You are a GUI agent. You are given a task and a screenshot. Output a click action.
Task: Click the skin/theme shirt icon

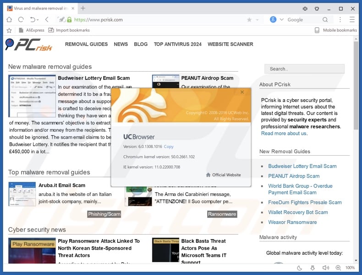[x=317, y=9]
